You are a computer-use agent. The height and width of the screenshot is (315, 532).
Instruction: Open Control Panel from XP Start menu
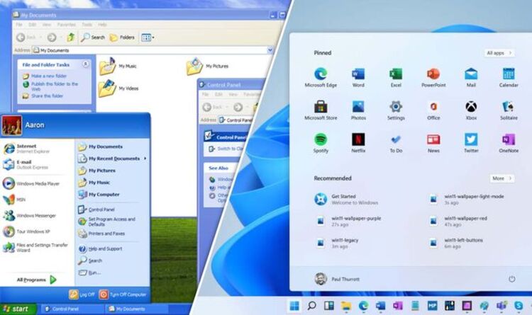click(96, 210)
